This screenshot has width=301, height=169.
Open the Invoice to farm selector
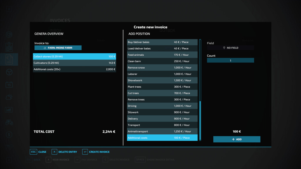[x=58, y=48]
